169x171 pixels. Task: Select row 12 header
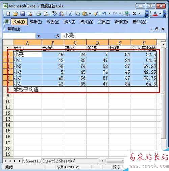[x=8, y=113]
